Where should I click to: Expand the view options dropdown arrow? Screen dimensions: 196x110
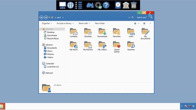point(139,24)
